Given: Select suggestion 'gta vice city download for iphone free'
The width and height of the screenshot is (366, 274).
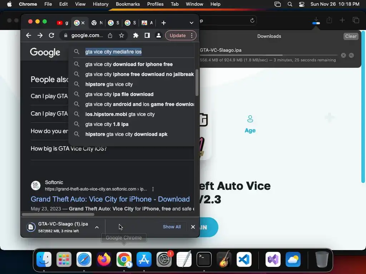Looking at the screenshot, I should 129,64.
